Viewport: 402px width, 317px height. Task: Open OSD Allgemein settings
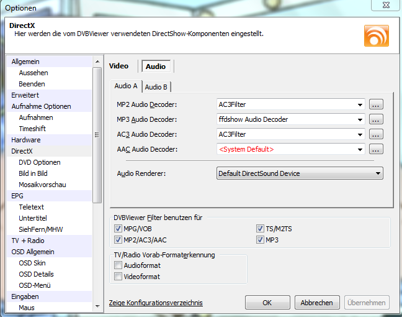pos(49,252)
